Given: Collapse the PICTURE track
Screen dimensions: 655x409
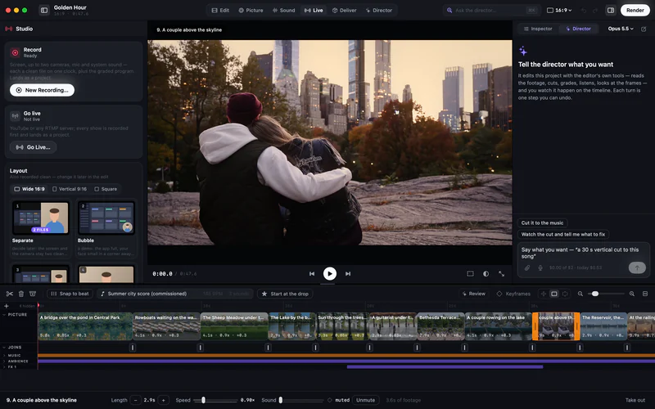Looking at the screenshot, I should click(4, 315).
